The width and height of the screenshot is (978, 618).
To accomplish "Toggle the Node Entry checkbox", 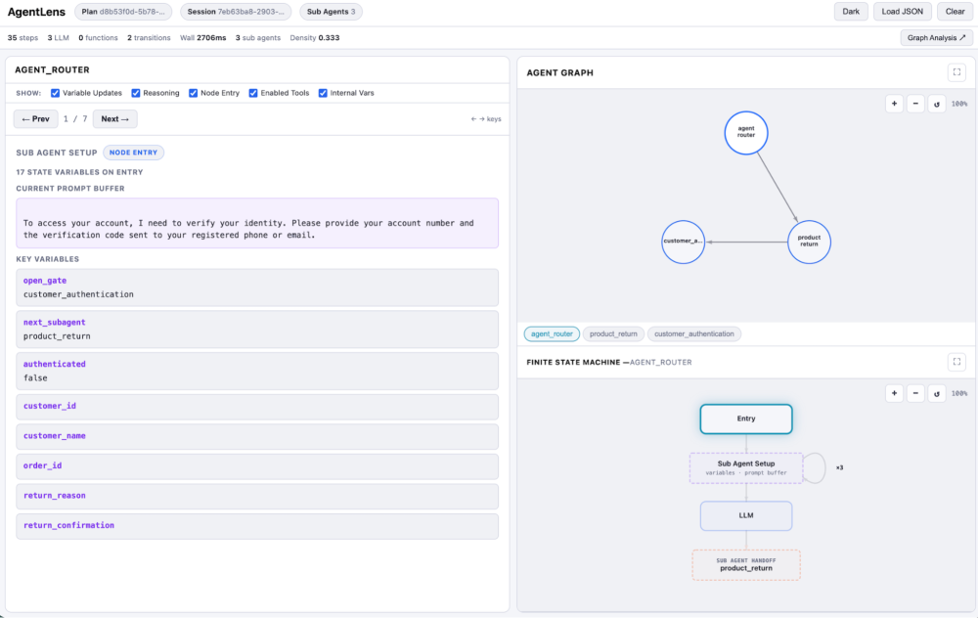I will click(x=193, y=93).
